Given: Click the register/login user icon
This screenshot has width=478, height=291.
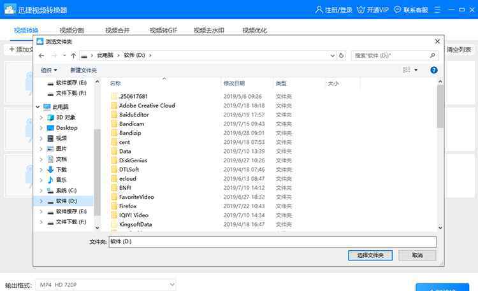Looking at the screenshot, I should pyautogui.click(x=319, y=10).
